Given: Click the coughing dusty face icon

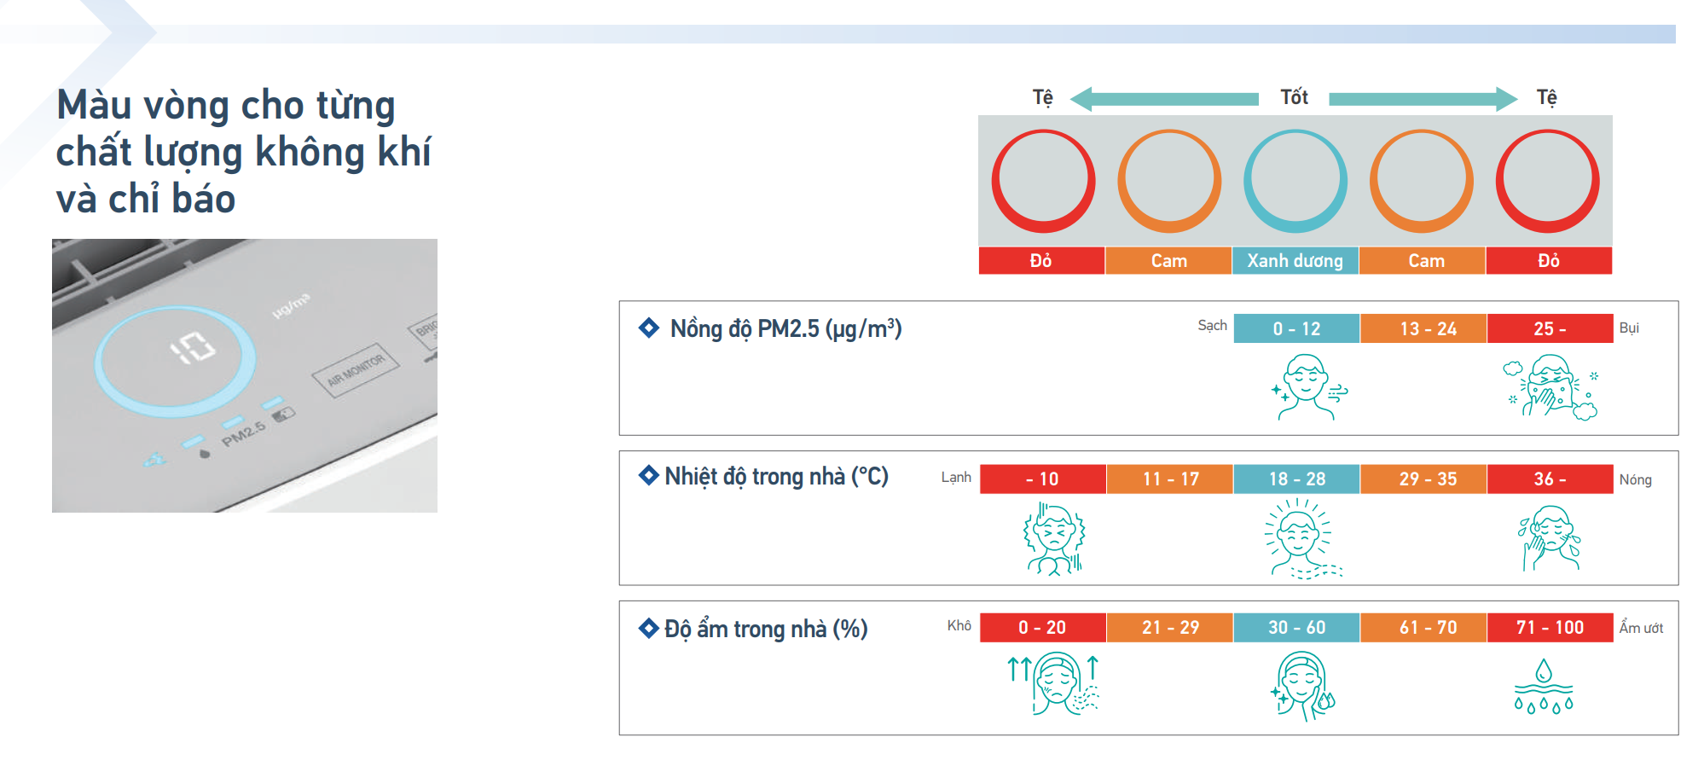Looking at the screenshot, I should (x=1550, y=388).
